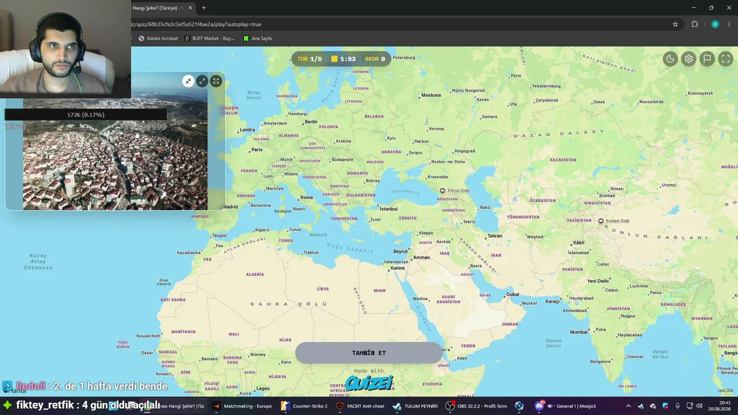Open a new browser tab
The image size is (738, 415).
tap(204, 8)
